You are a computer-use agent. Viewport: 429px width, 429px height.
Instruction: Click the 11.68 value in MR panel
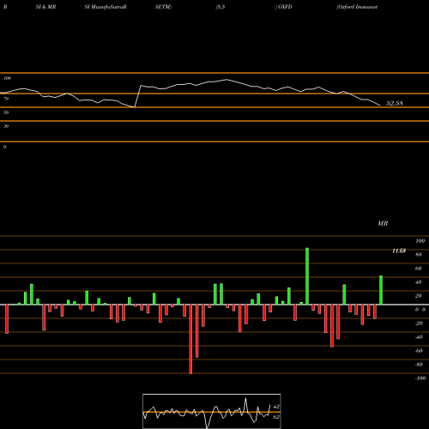[x=399, y=251]
